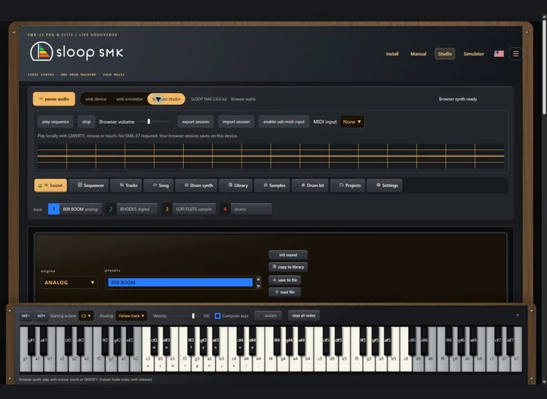Click the presets list down arrow

258,287
